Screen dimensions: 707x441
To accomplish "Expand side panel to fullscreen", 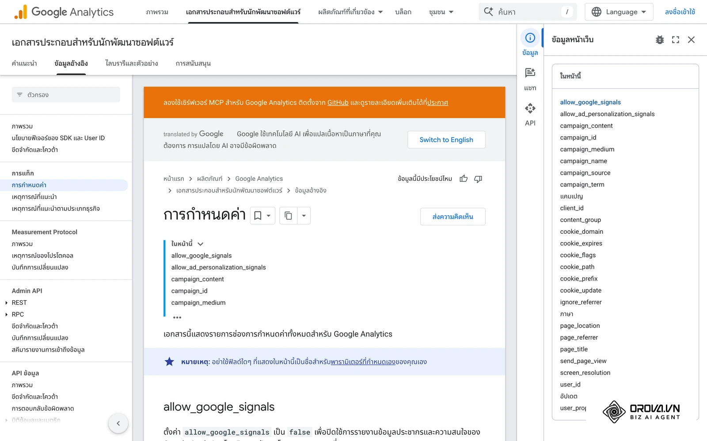I will click(x=675, y=40).
